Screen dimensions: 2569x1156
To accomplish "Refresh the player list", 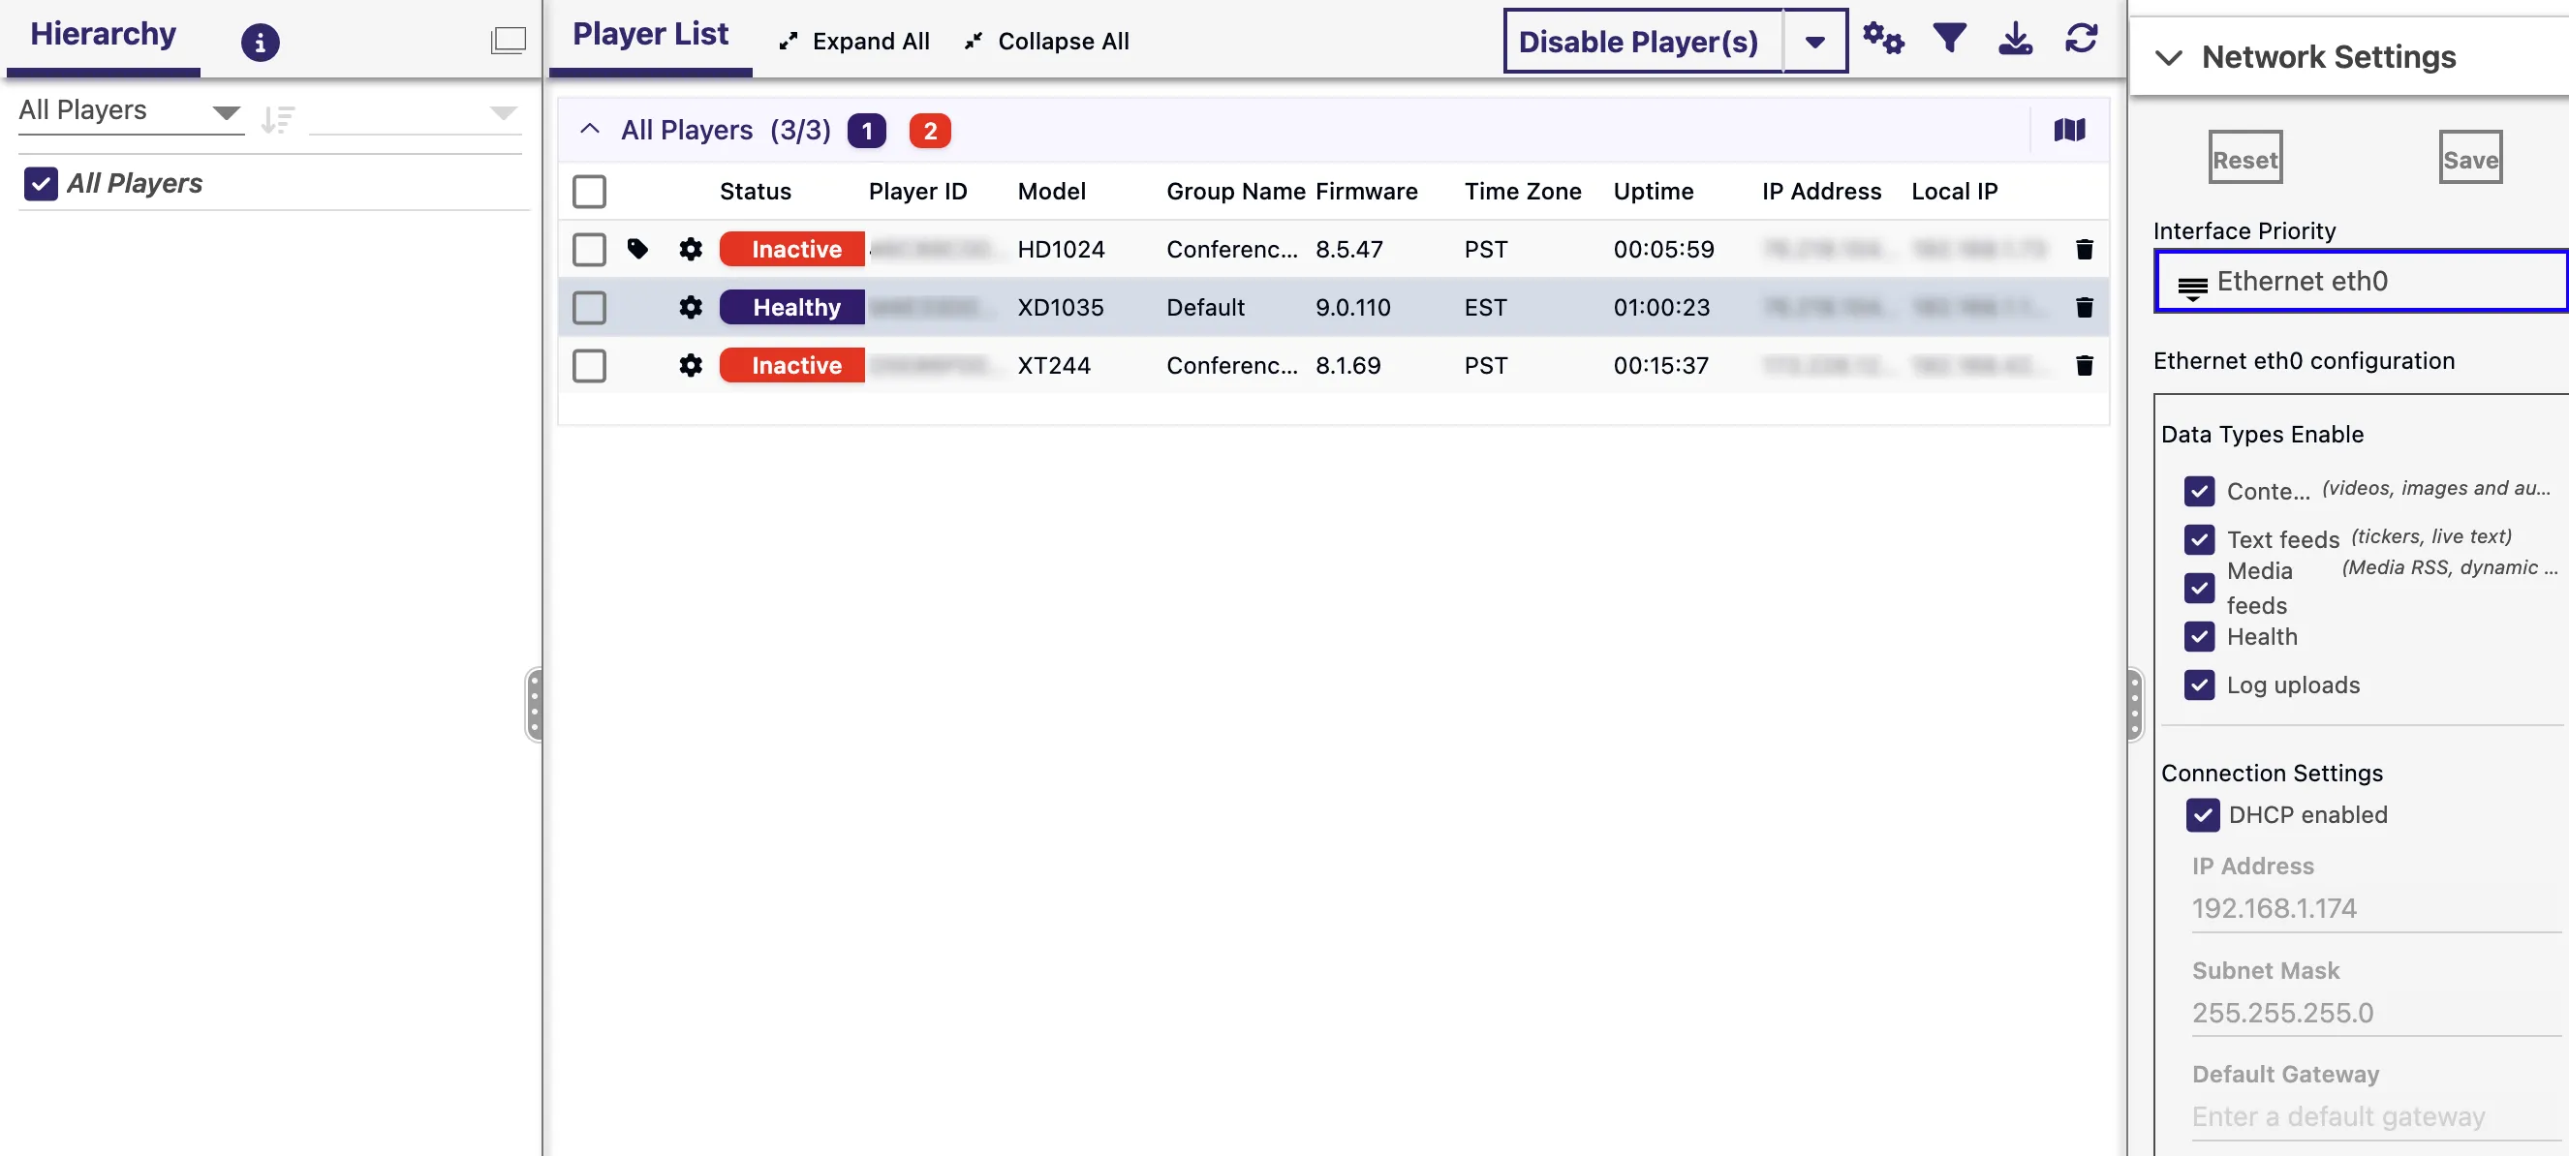I will (x=2082, y=39).
